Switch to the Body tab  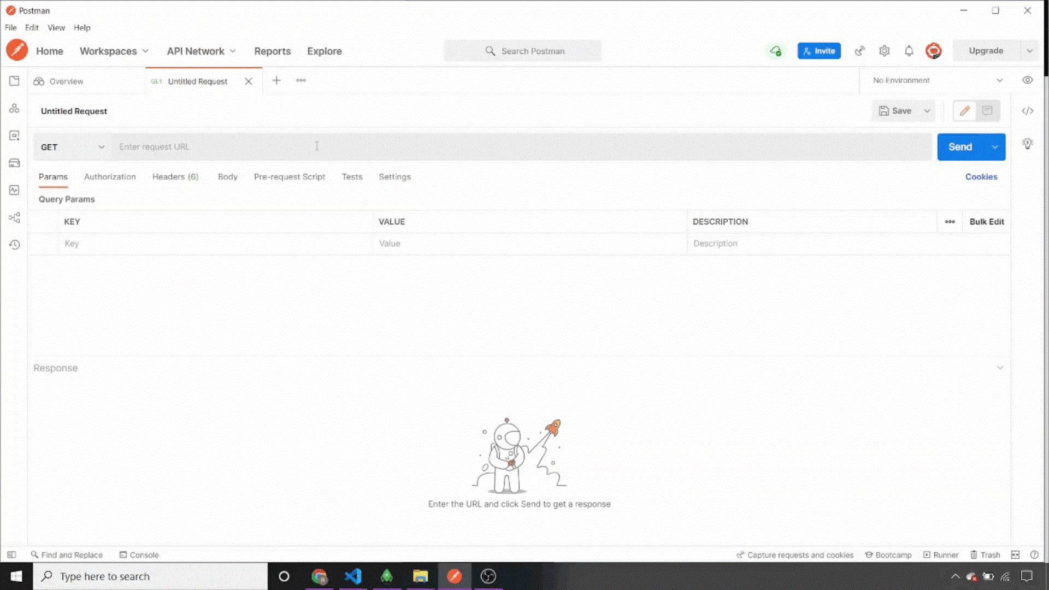coord(228,176)
